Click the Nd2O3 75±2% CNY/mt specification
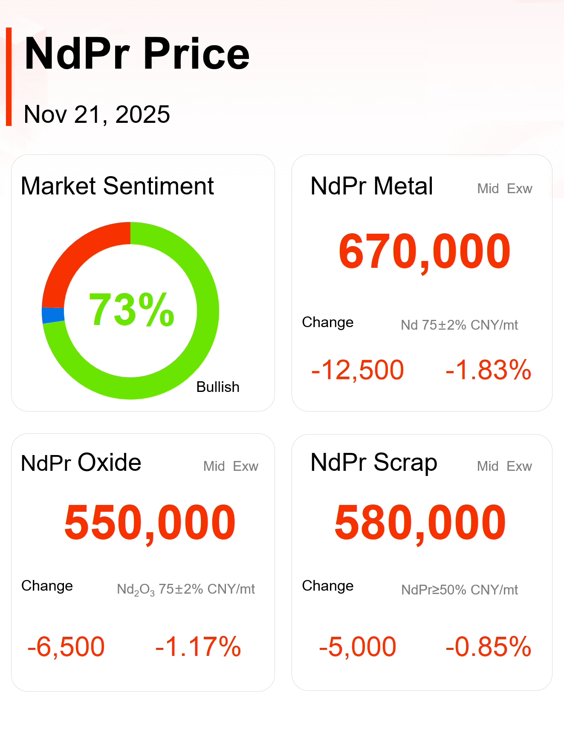The height and width of the screenshot is (751, 564). 186,589
